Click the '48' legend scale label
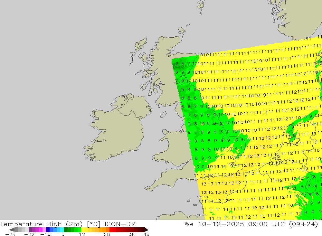 [x=147, y=234]
